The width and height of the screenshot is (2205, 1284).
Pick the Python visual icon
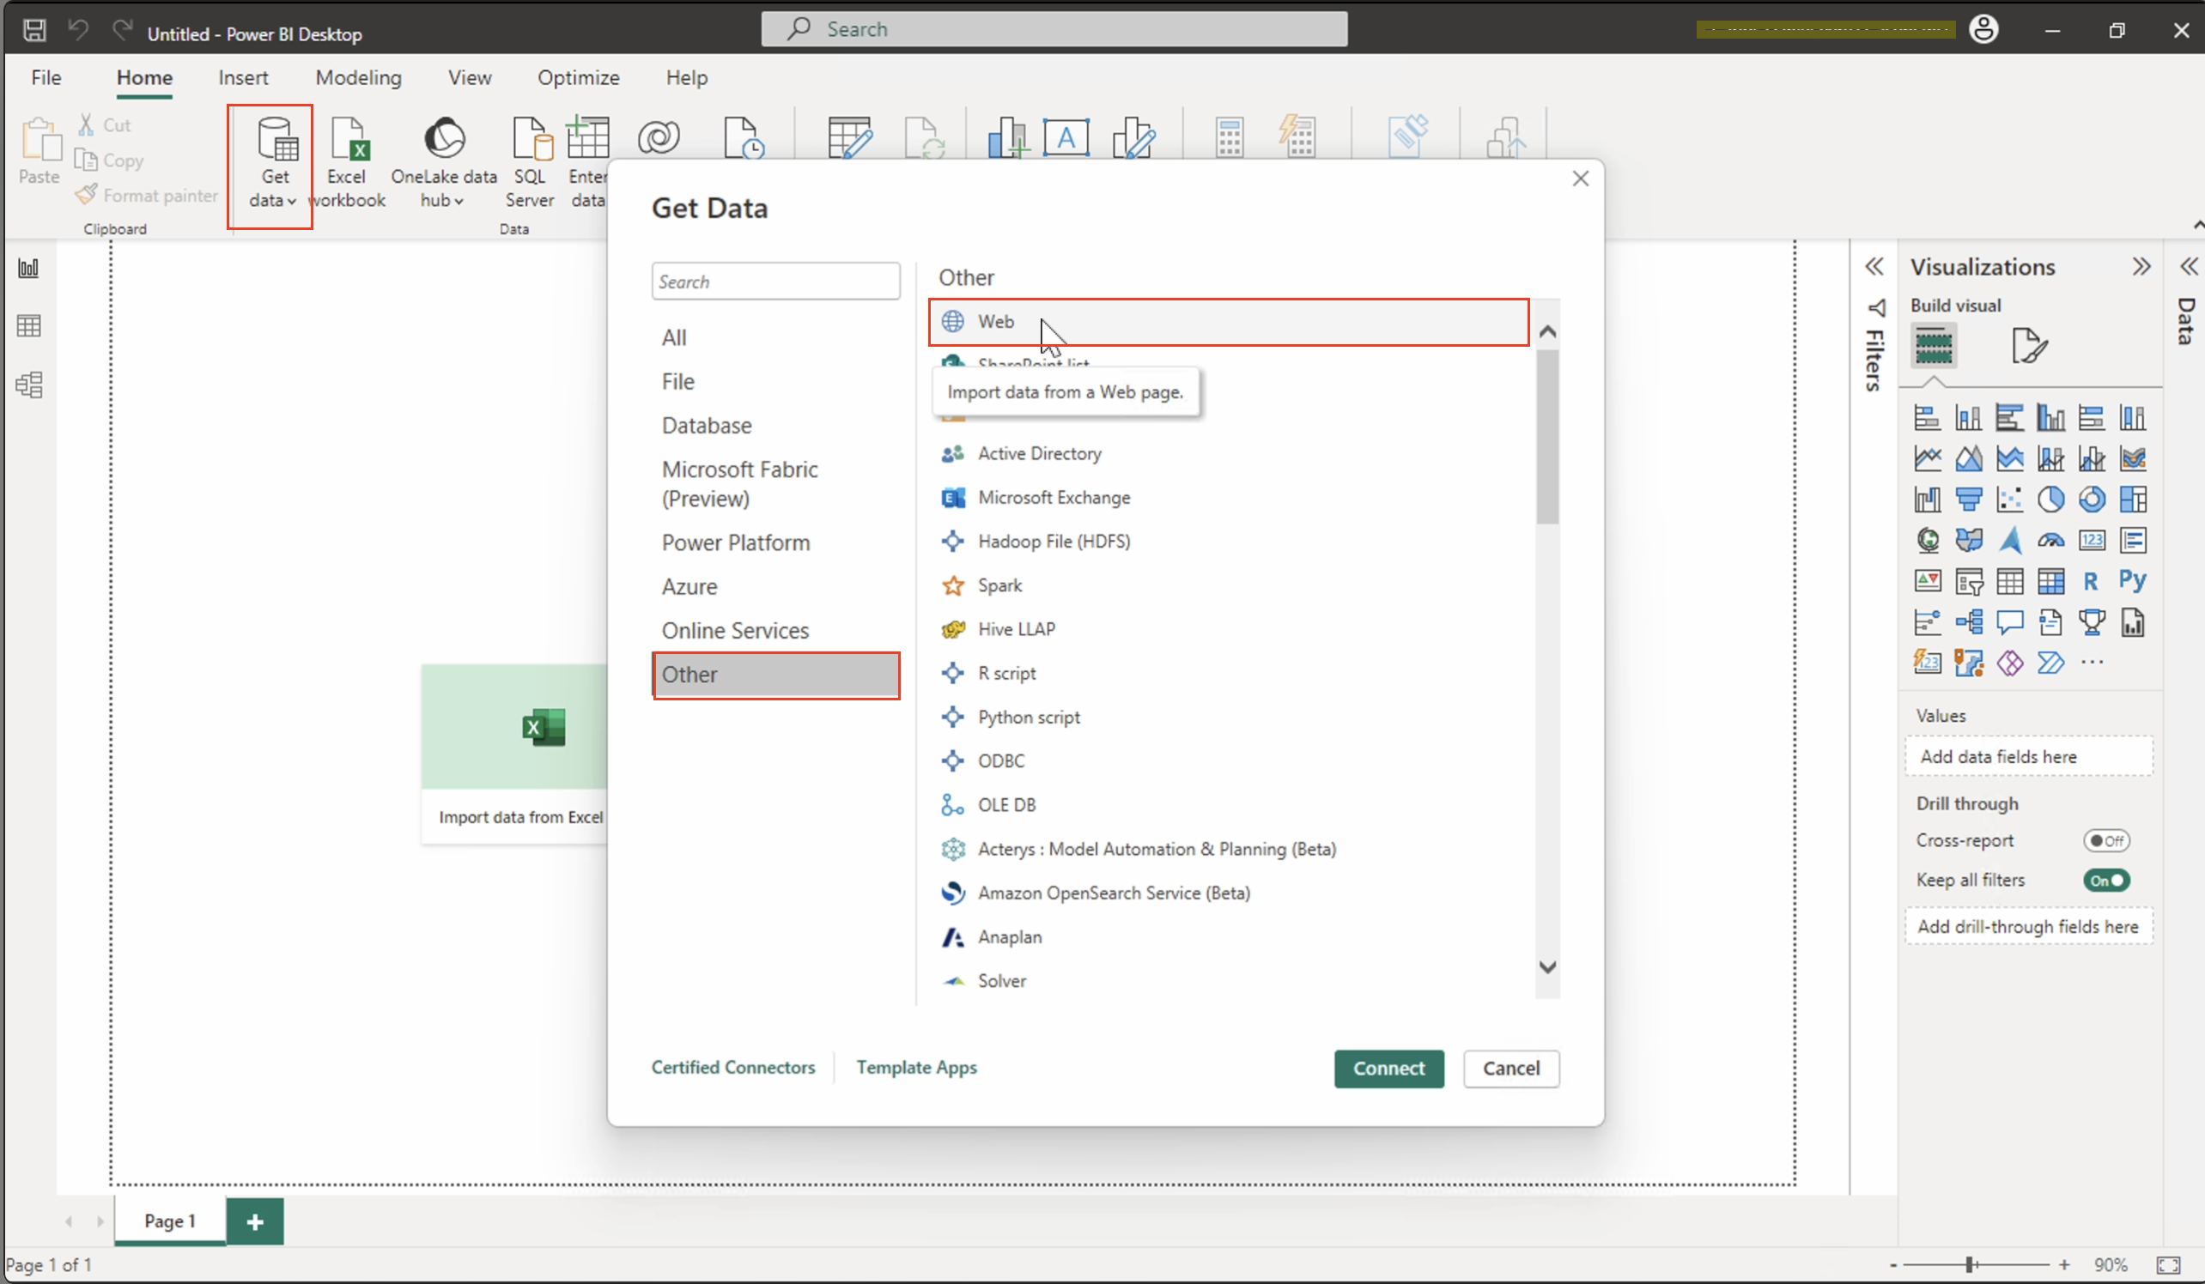[x=2132, y=581]
